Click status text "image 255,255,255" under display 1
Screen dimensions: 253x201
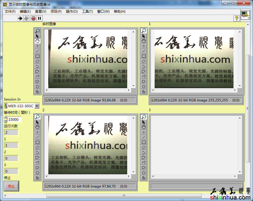(212, 100)
